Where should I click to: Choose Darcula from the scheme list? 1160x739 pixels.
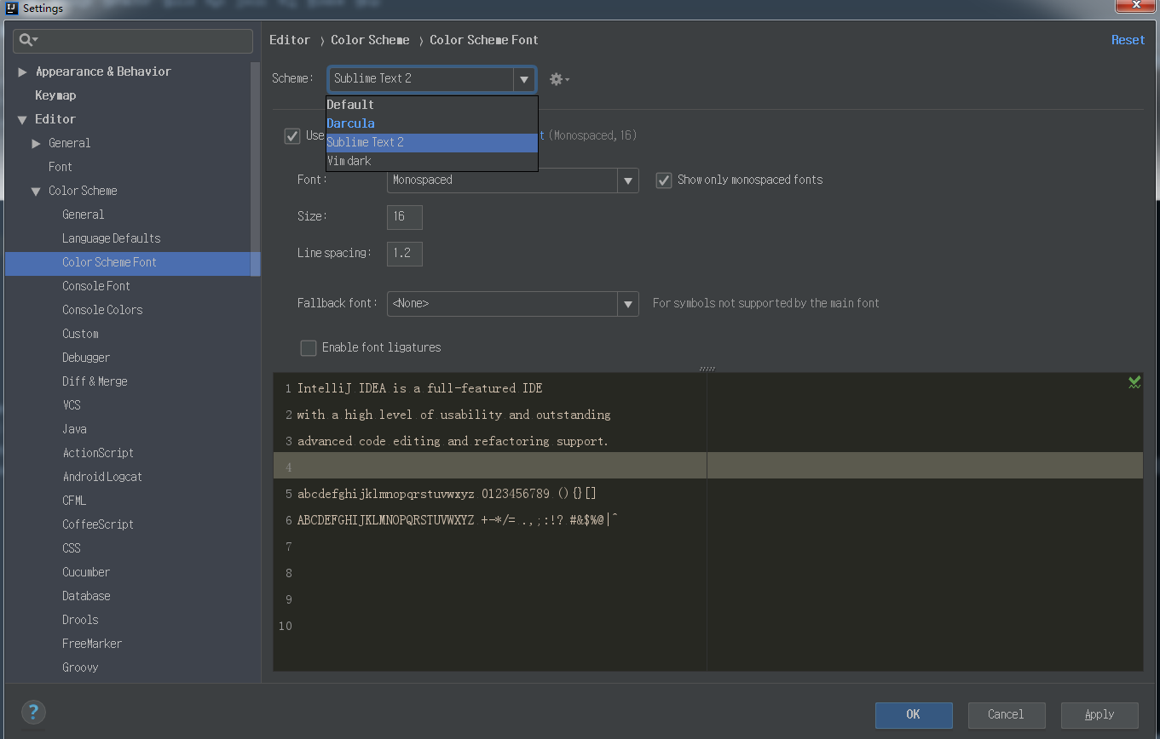pyautogui.click(x=432, y=123)
